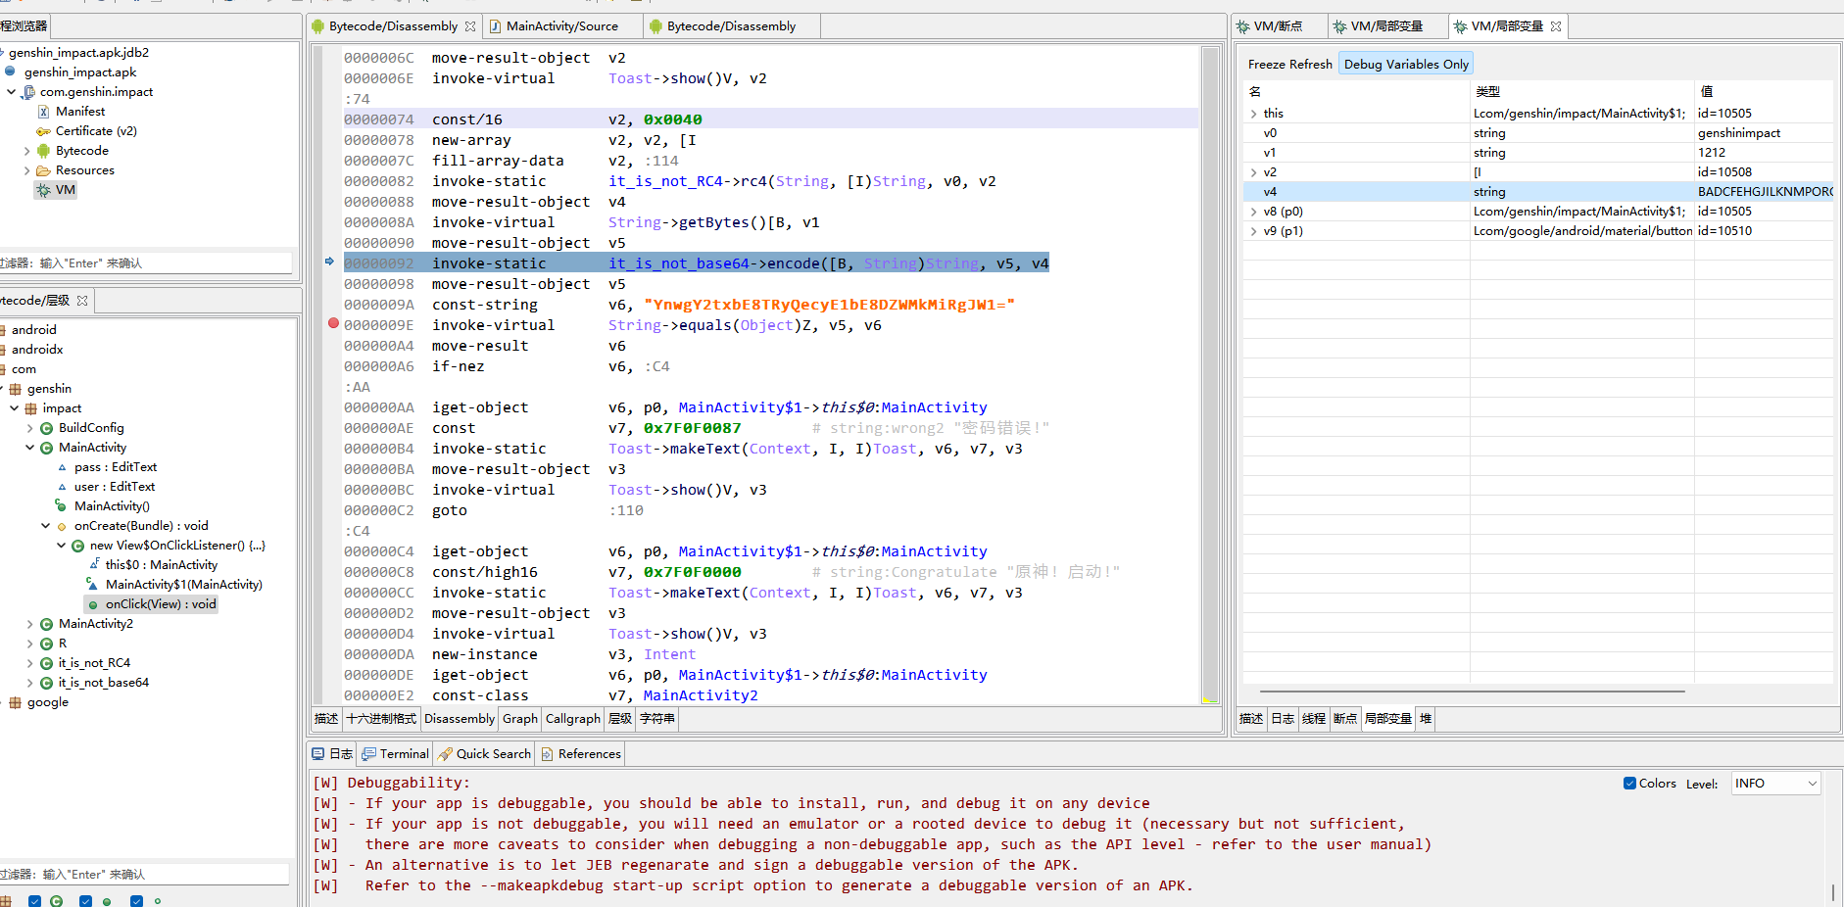Toggle checkbox next to green C class filter

[x=35, y=901]
